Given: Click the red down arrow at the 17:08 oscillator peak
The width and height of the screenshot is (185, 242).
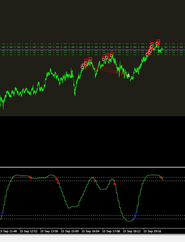Looking at the screenshot, I should (x=114, y=184).
